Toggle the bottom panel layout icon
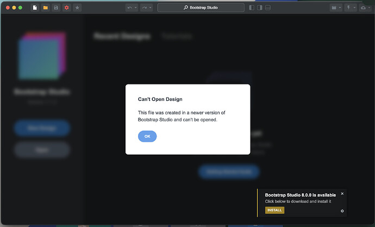 click(x=269, y=8)
